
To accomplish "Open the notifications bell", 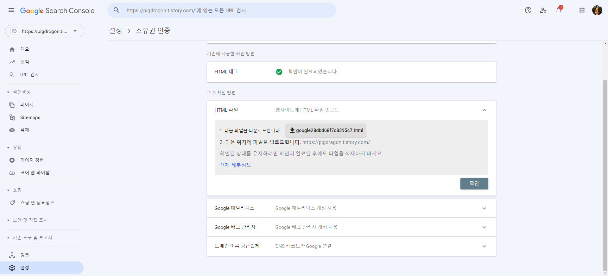I will (x=559, y=10).
